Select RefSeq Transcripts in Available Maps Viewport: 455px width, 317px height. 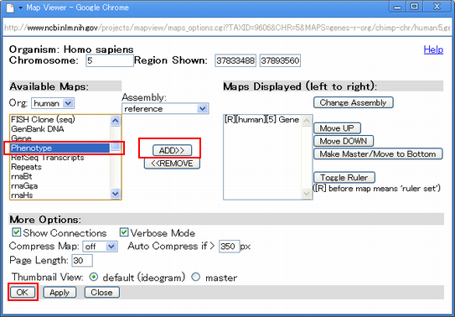(59, 158)
